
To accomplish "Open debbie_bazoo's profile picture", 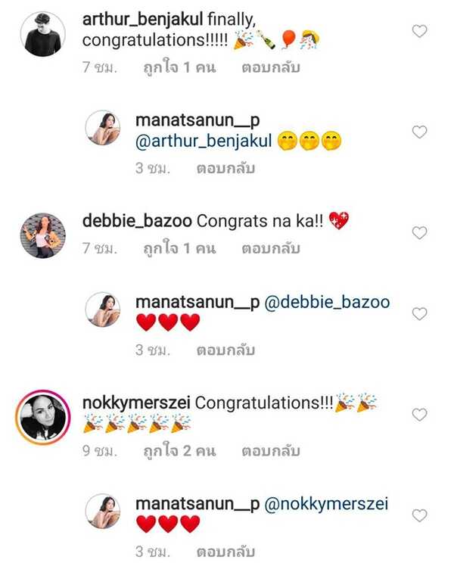I will 42,235.
